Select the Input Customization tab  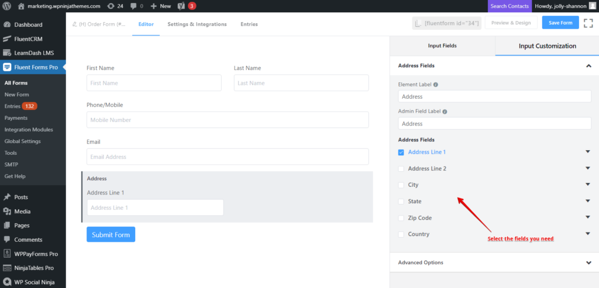pos(547,46)
